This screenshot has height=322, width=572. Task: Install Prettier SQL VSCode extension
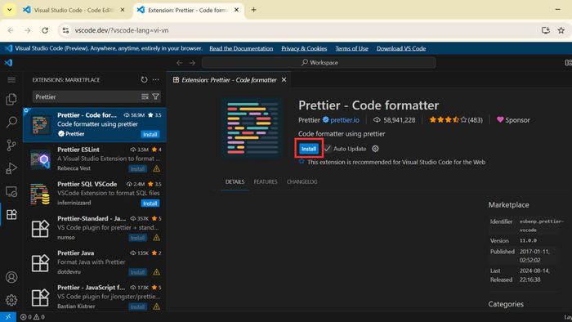pos(150,203)
